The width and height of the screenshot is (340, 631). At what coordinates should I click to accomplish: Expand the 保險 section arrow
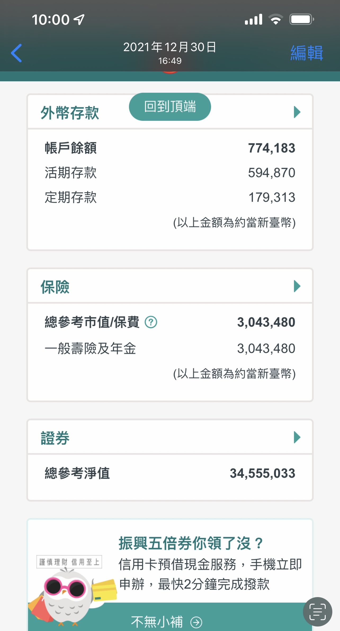(297, 286)
